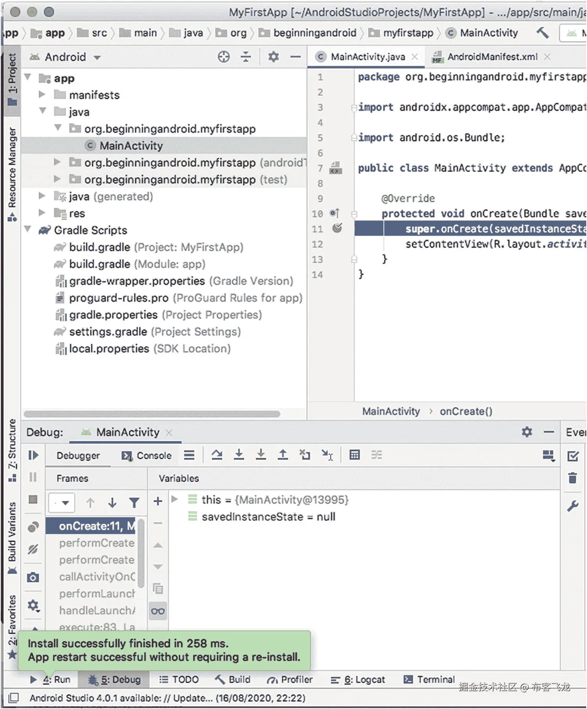Select MainActivity in project tree
This screenshot has width=587, height=709.
(131, 146)
